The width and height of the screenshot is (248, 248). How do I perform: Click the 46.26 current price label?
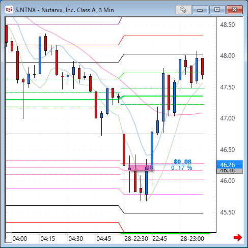pos(230,165)
